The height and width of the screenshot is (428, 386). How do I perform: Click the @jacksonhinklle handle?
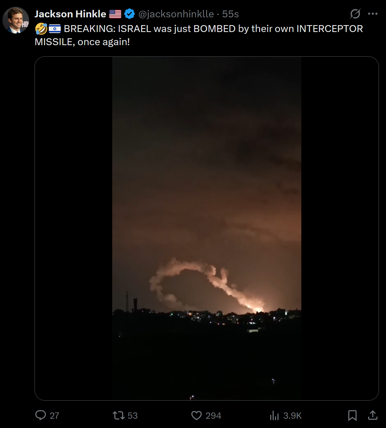176,14
